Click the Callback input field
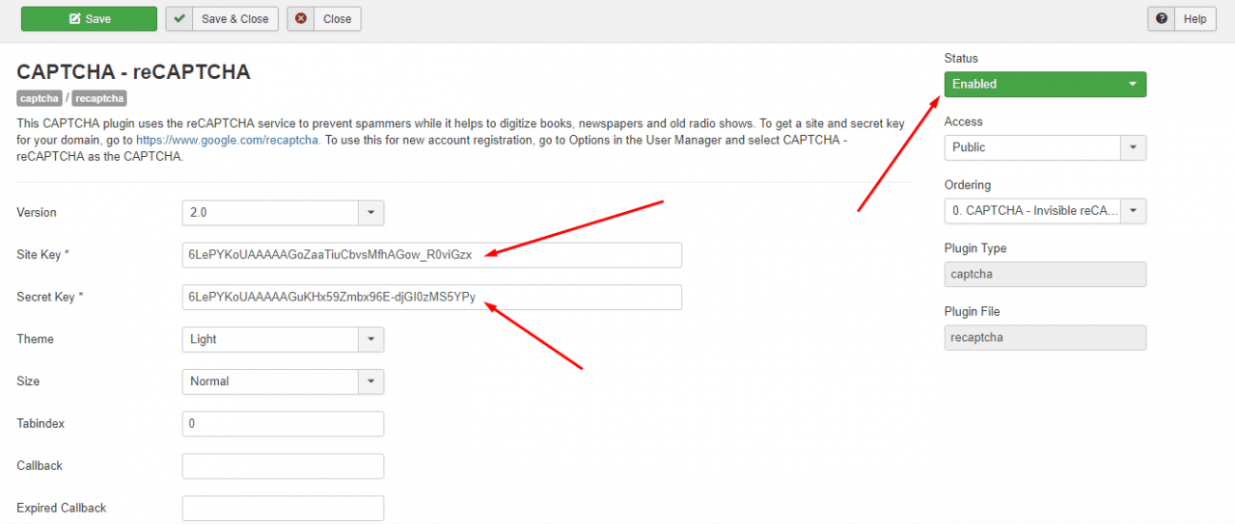 point(283,466)
